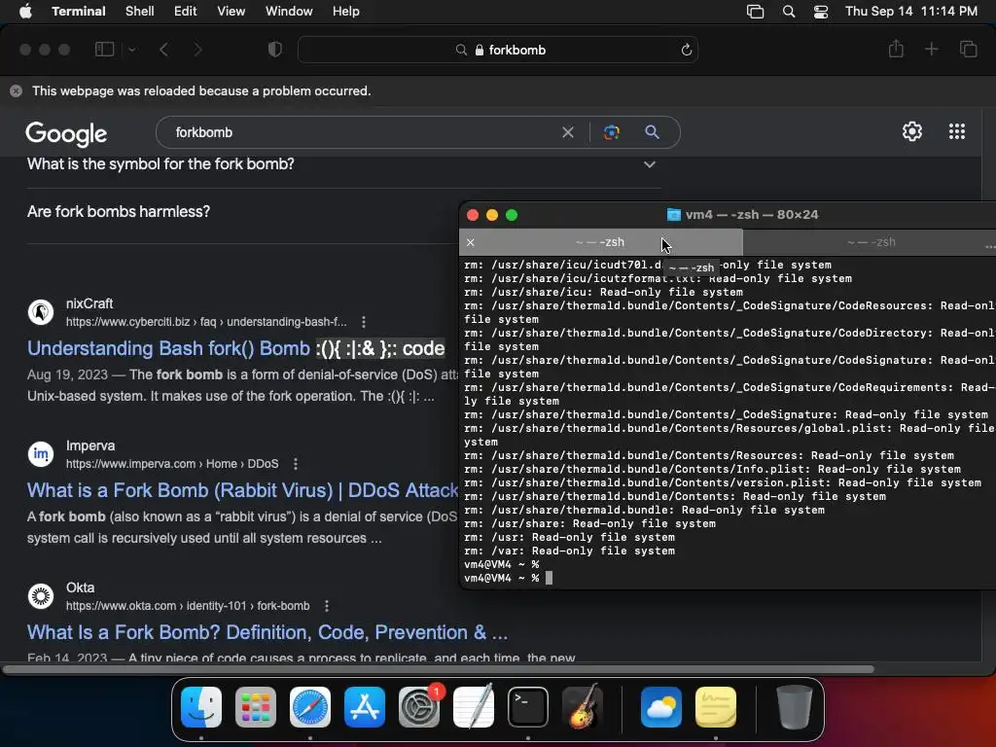Reload the Safari page
996x747 pixels.
tap(686, 50)
